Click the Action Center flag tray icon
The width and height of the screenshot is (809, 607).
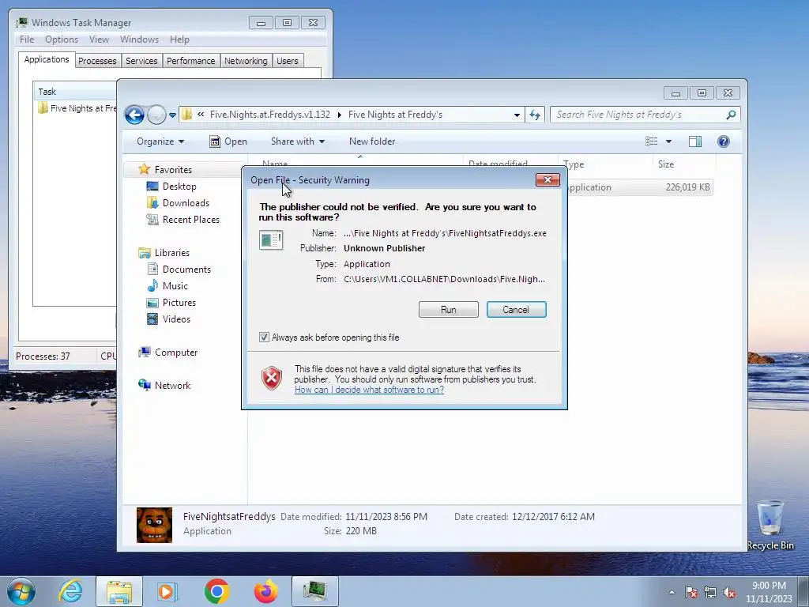691,592
